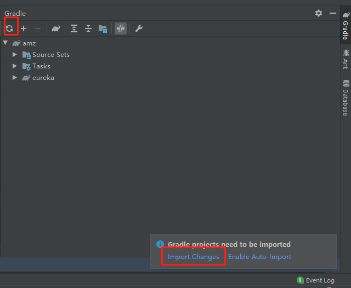The height and width of the screenshot is (288, 351).
Task: Collapse all nodes in Gradle tree
Action: [x=88, y=28]
